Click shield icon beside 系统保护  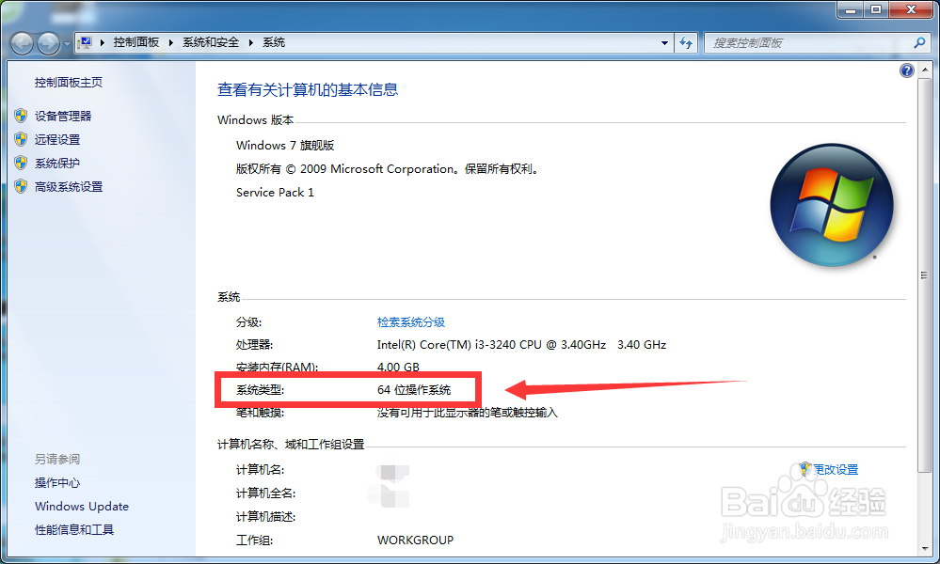click(21, 163)
